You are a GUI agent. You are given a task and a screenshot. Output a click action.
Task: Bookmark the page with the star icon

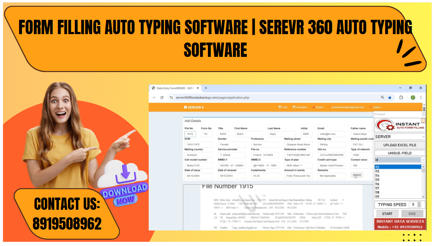coord(390,97)
